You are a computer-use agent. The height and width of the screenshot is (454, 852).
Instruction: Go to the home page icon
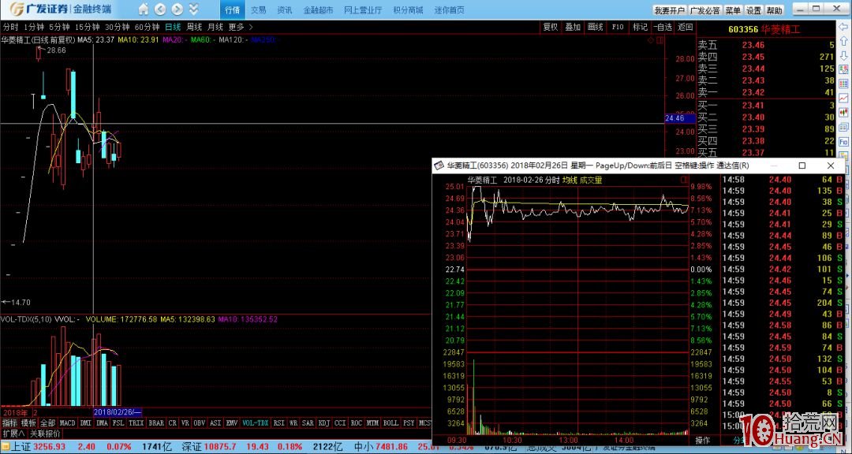(x=143, y=9)
